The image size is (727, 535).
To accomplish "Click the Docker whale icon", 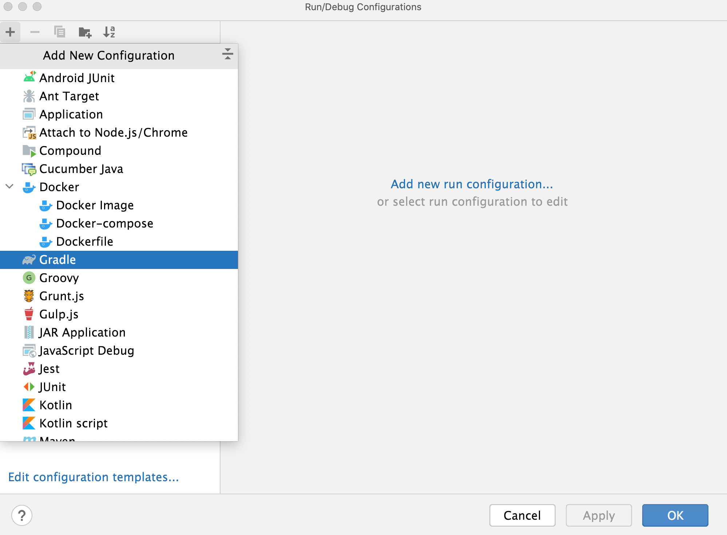I will pyautogui.click(x=29, y=187).
